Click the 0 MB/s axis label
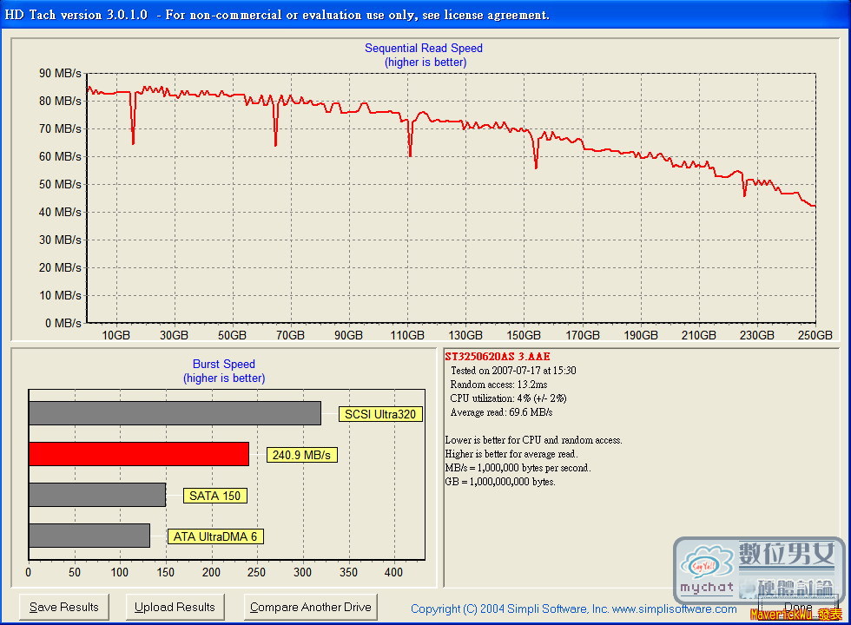This screenshot has width=851, height=625. point(63,323)
